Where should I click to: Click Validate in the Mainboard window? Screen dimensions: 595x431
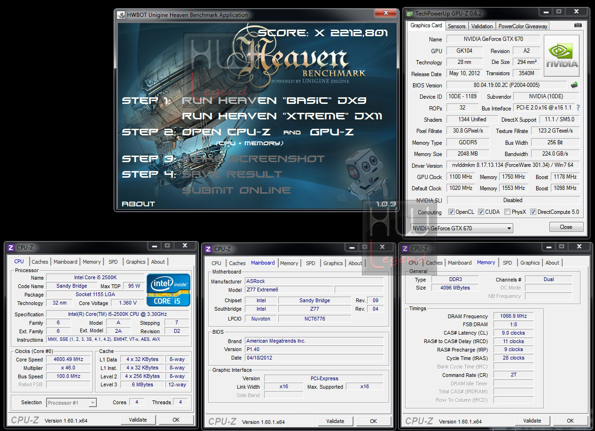coord(335,421)
